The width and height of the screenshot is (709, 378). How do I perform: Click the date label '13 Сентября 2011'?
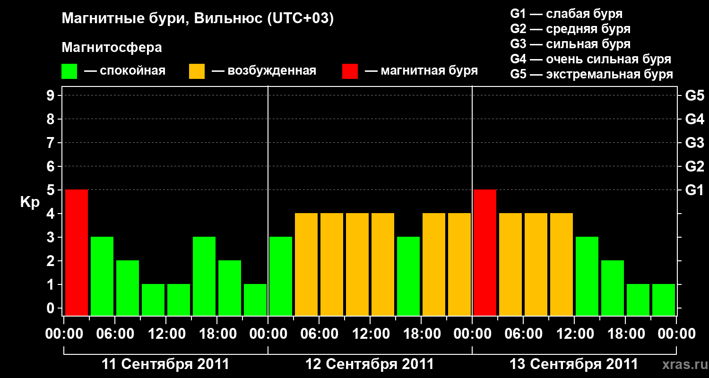pos(574,364)
